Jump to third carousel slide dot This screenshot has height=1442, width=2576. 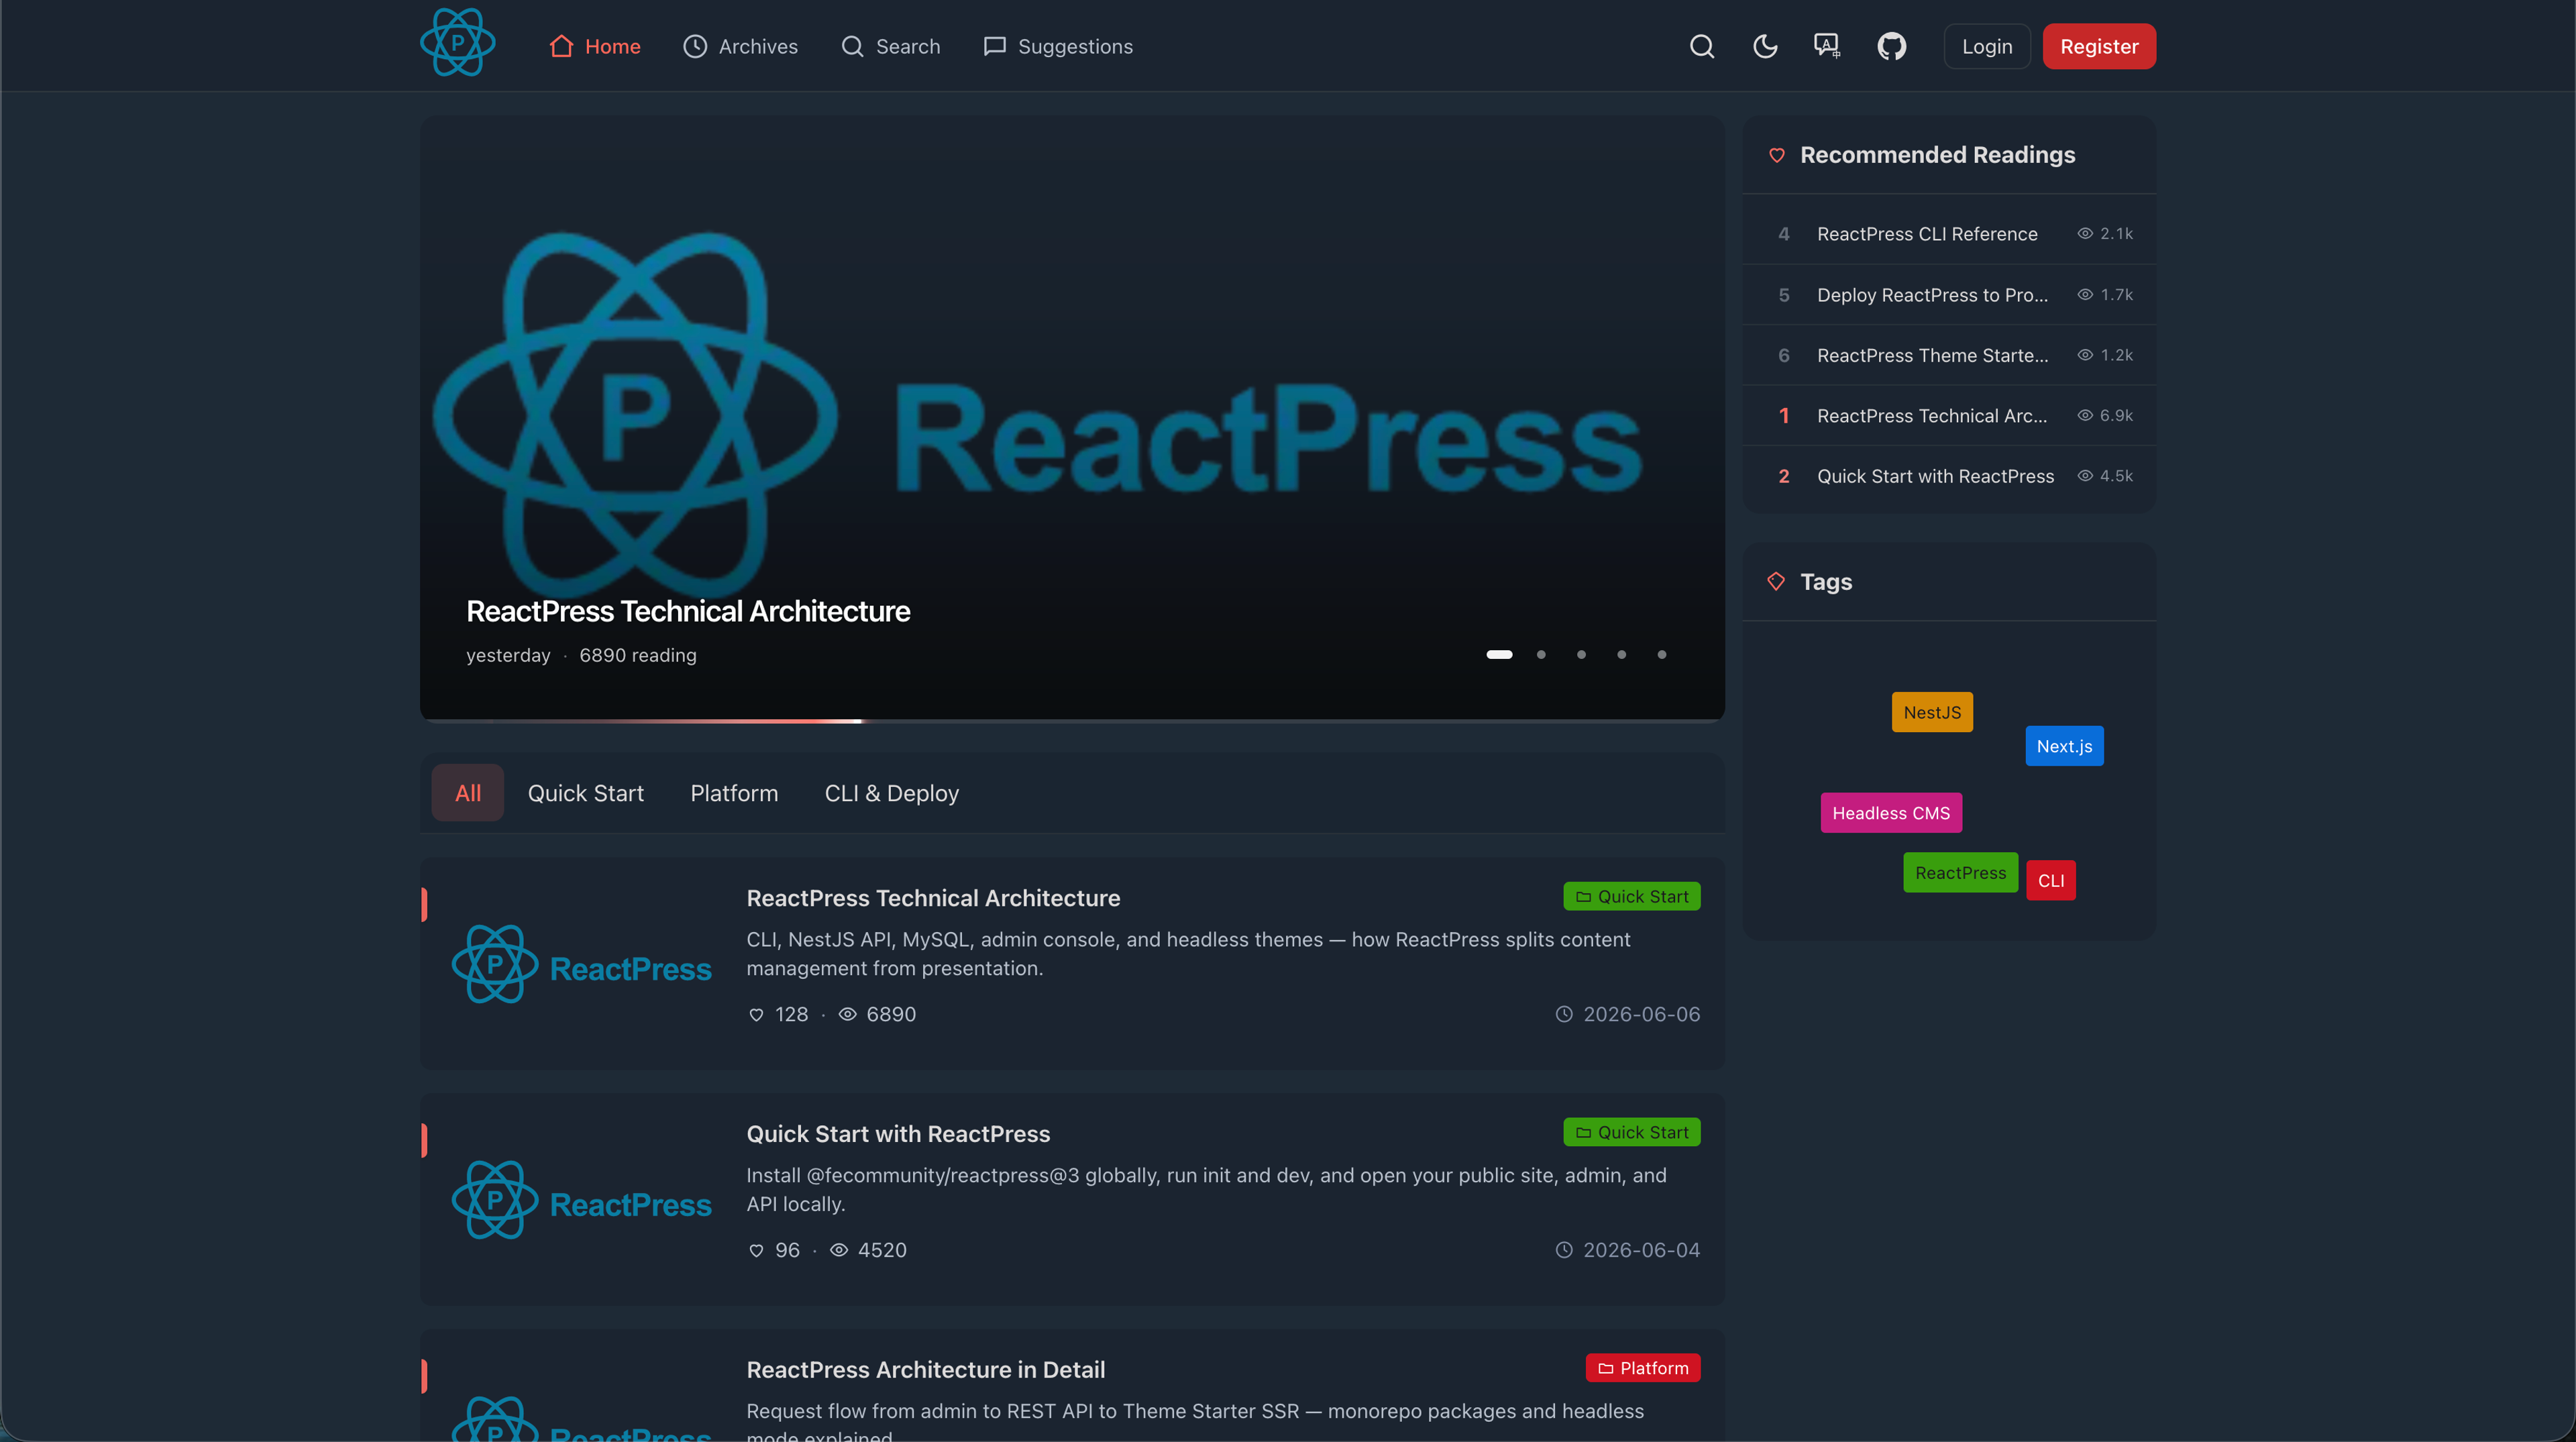pyautogui.click(x=1581, y=655)
